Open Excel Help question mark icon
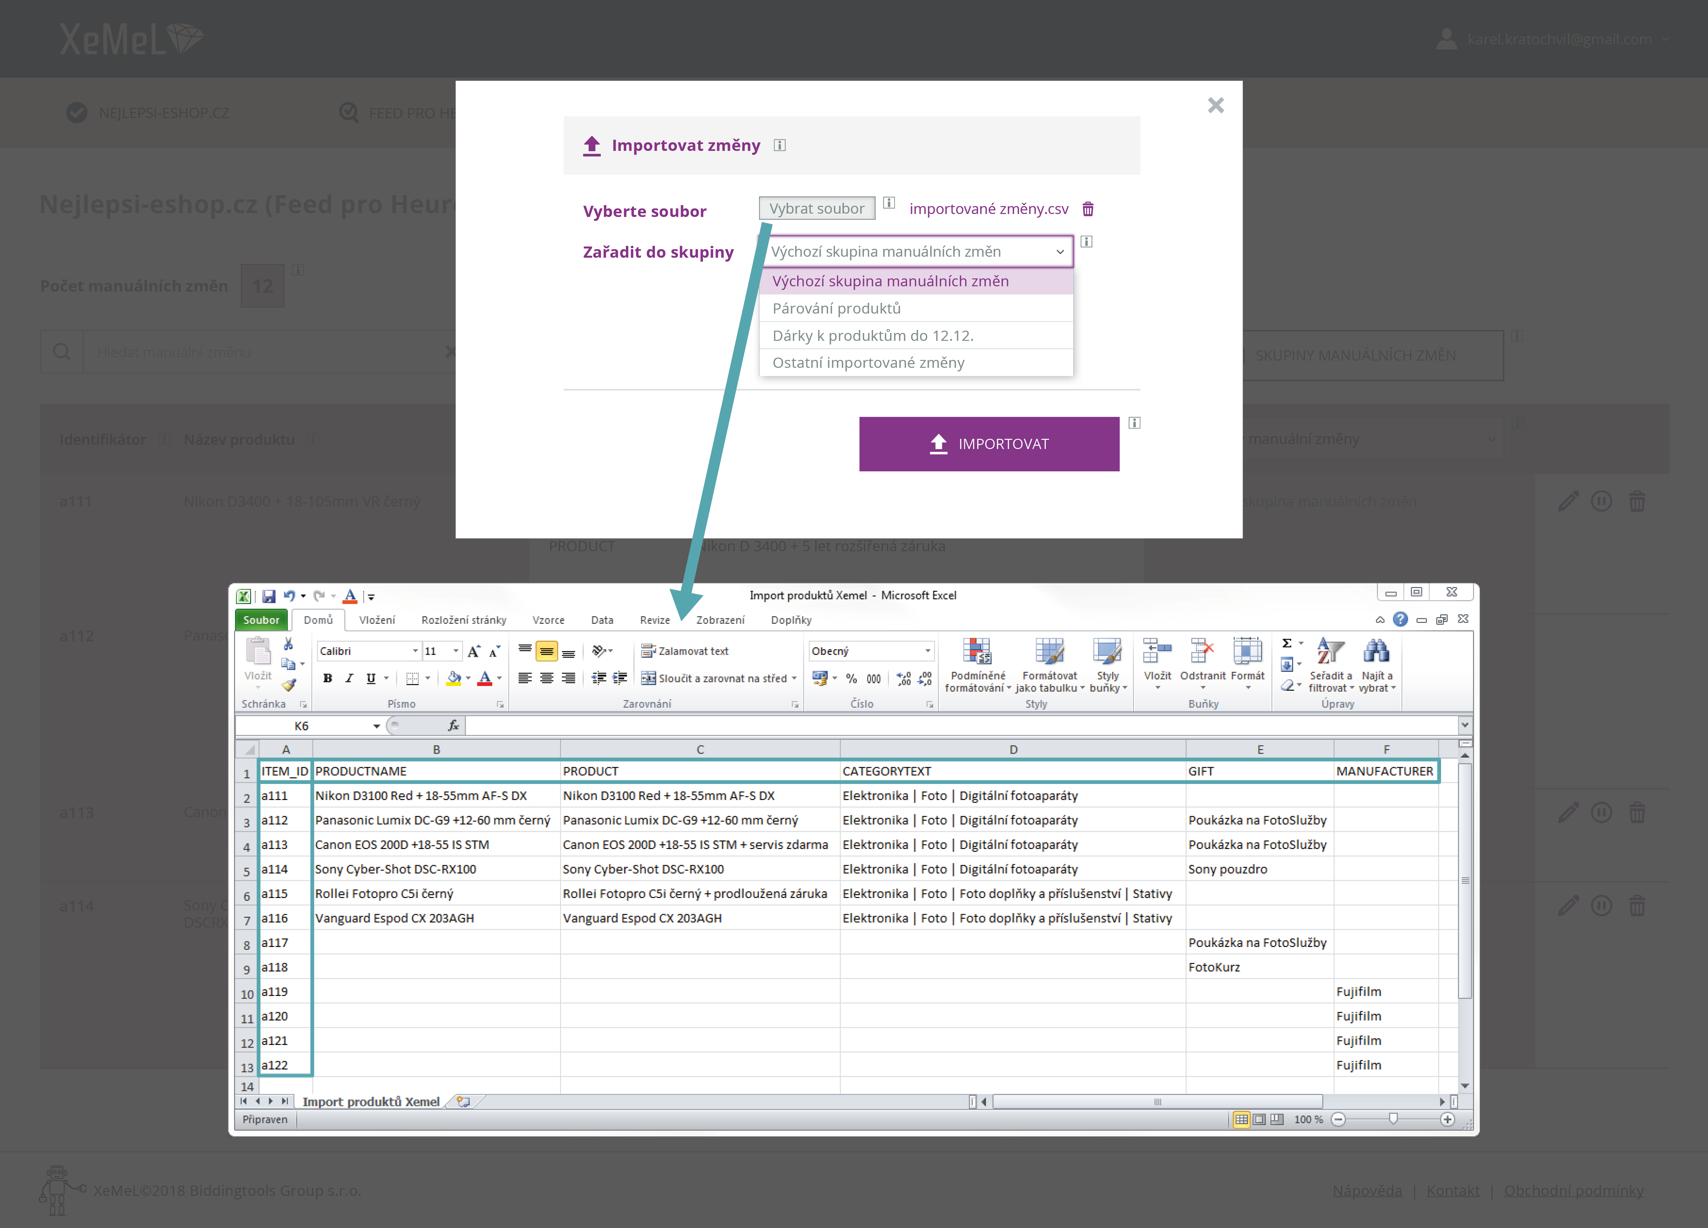Screen dimensions: 1708x1228 coord(1400,619)
